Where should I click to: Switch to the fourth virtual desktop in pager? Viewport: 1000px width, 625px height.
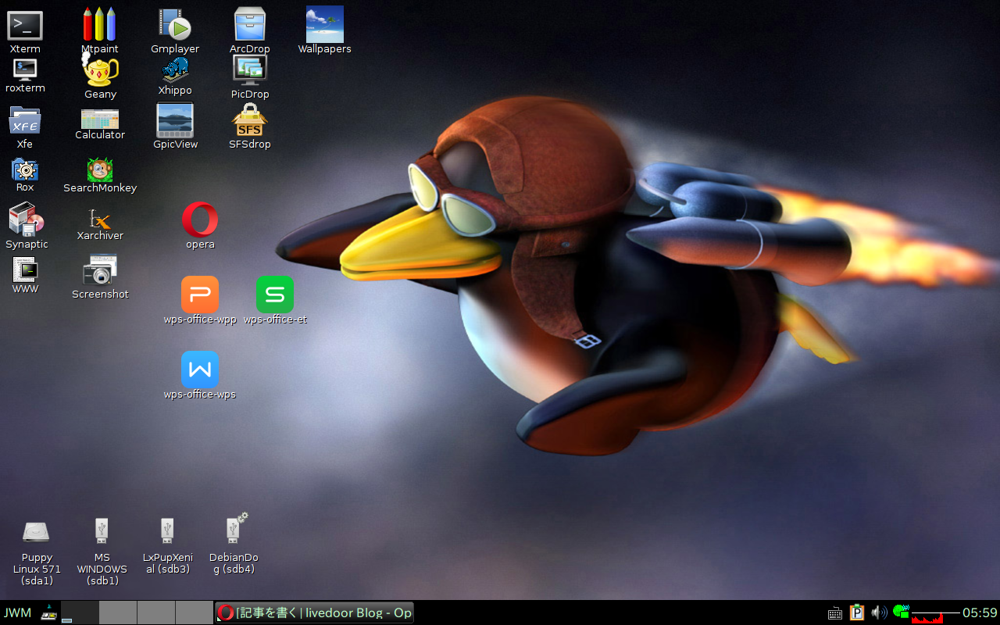[194, 612]
